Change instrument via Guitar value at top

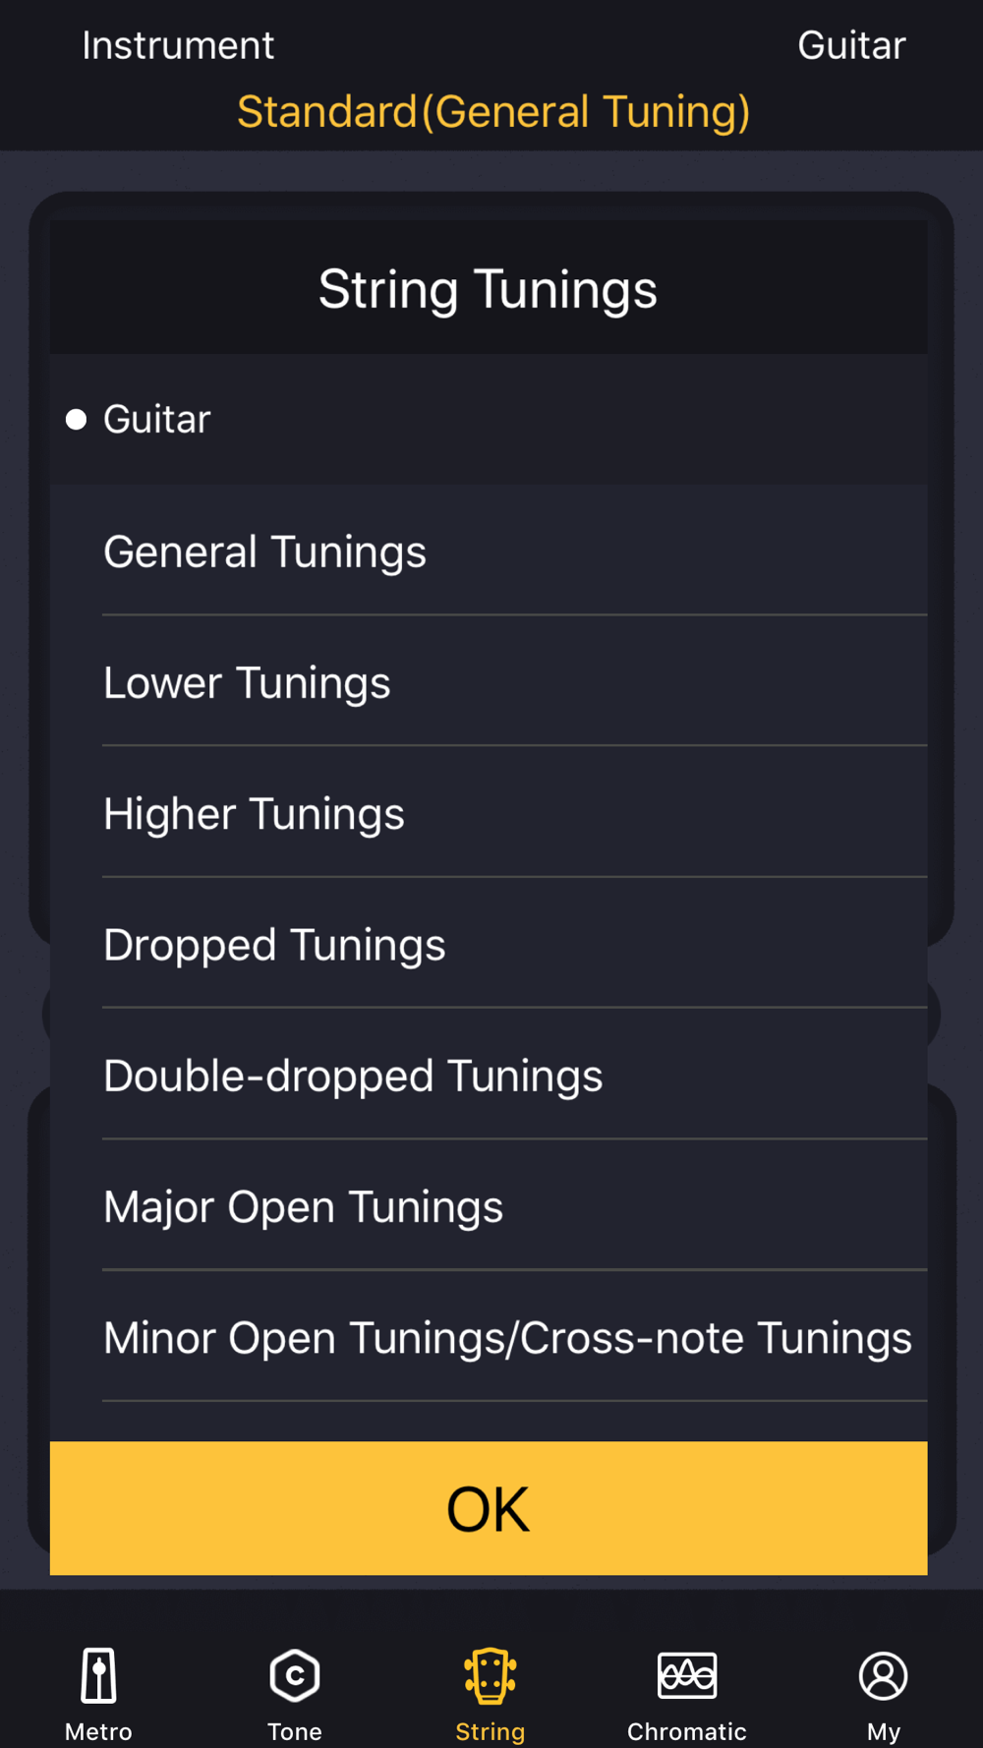[851, 45]
